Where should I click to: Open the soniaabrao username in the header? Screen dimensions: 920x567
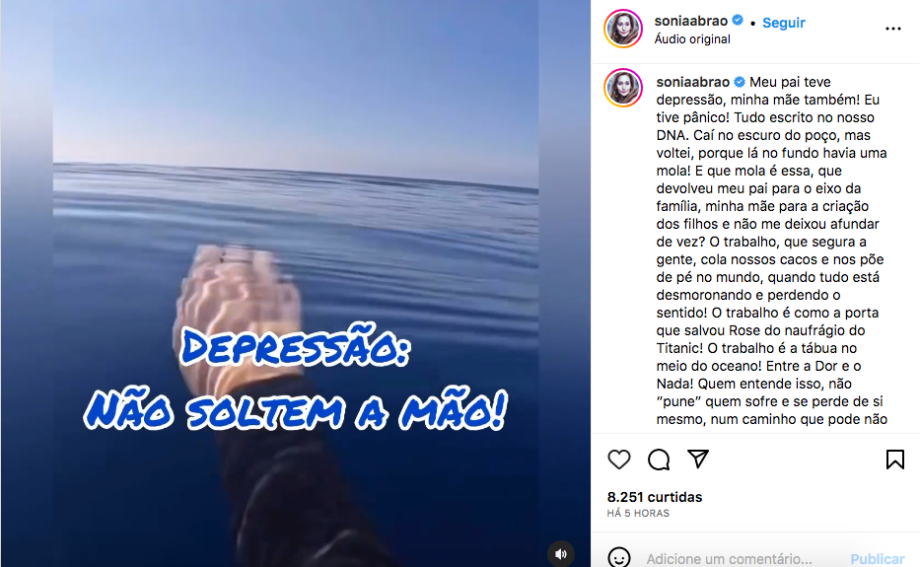point(690,21)
